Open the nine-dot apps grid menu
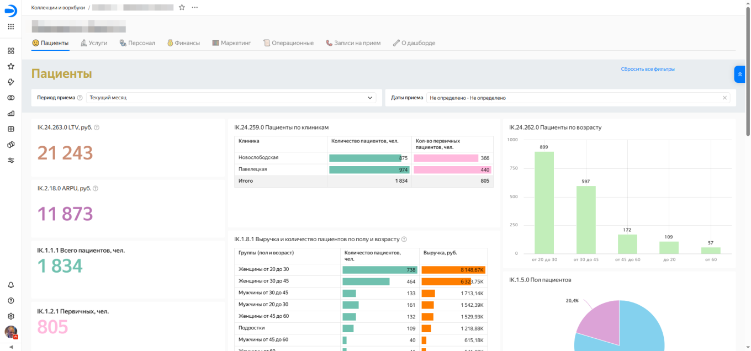The width and height of the screenshot is (751, 351). (x=10, y=26)
